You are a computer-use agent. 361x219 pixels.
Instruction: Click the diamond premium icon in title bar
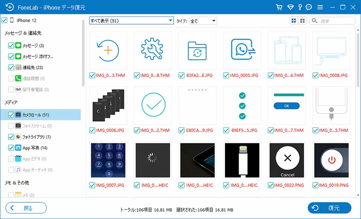(290, 7)
